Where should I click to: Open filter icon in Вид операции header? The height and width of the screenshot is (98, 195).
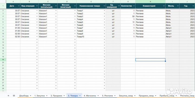(x=37, y=6)
